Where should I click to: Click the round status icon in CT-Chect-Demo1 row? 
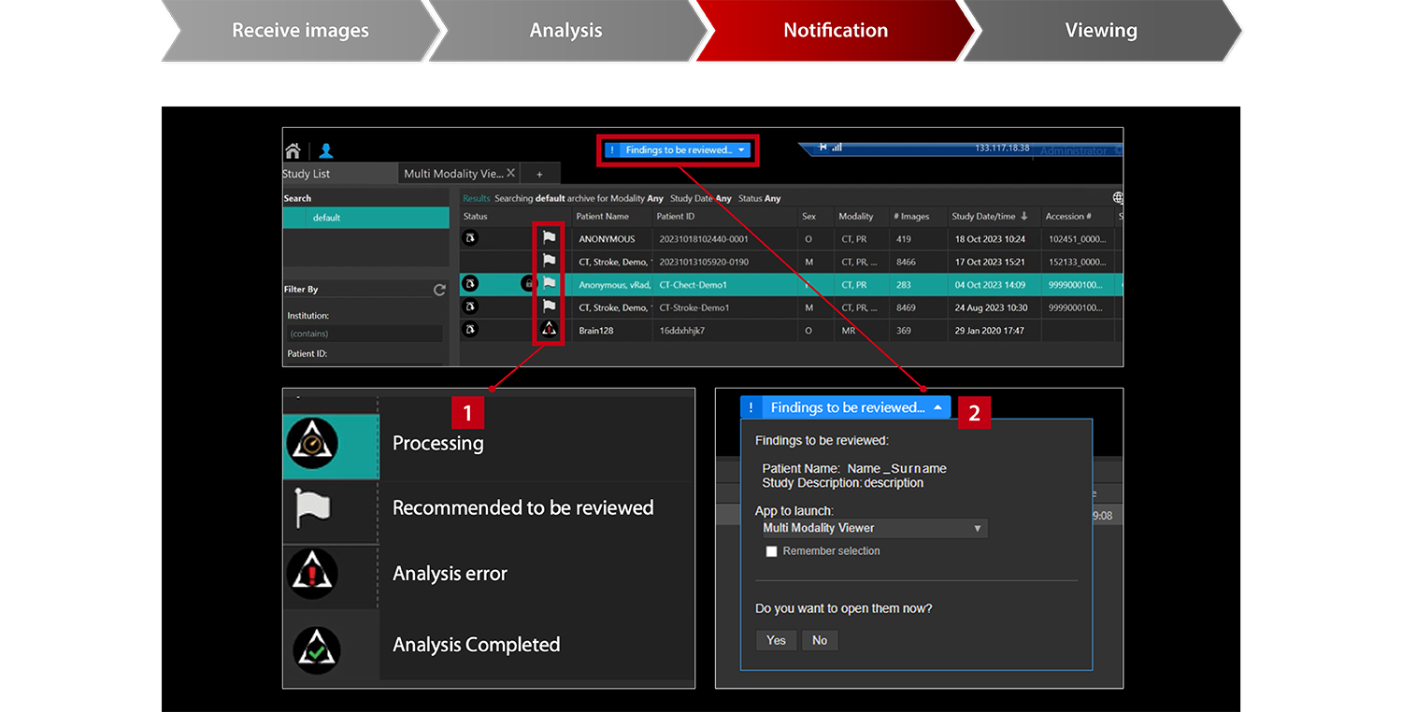click(470, 283)
